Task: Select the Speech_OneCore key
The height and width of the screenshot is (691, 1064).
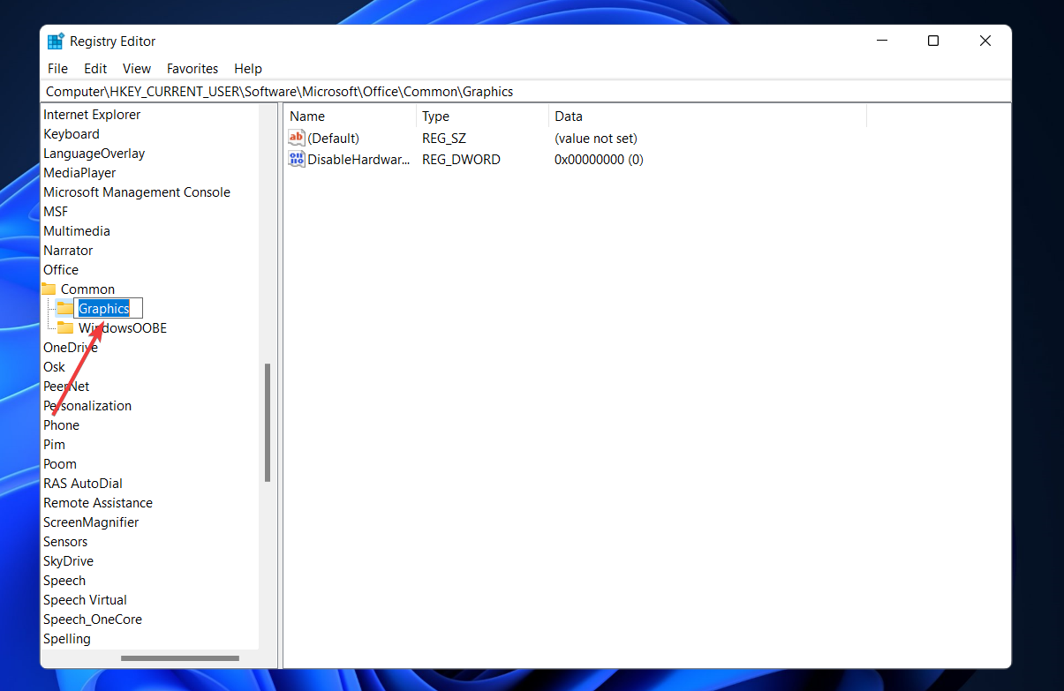Action: tap(93, 620)
